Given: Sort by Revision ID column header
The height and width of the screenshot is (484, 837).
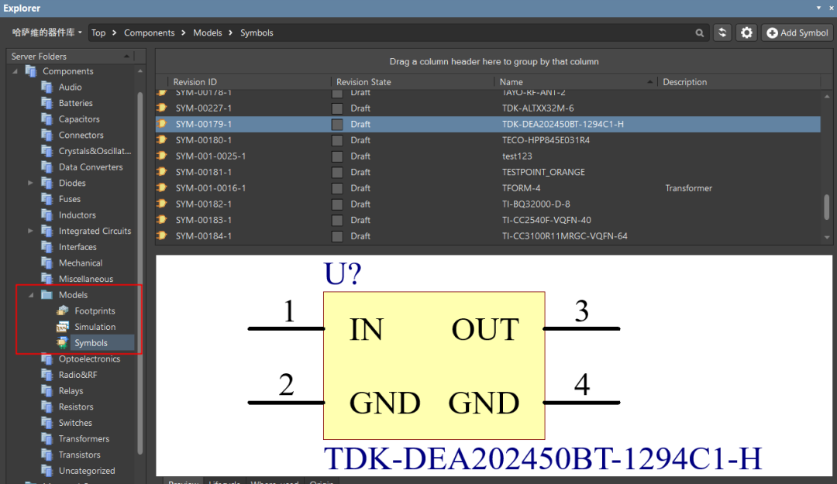Looking at the screenshot, I should point(249,81).
